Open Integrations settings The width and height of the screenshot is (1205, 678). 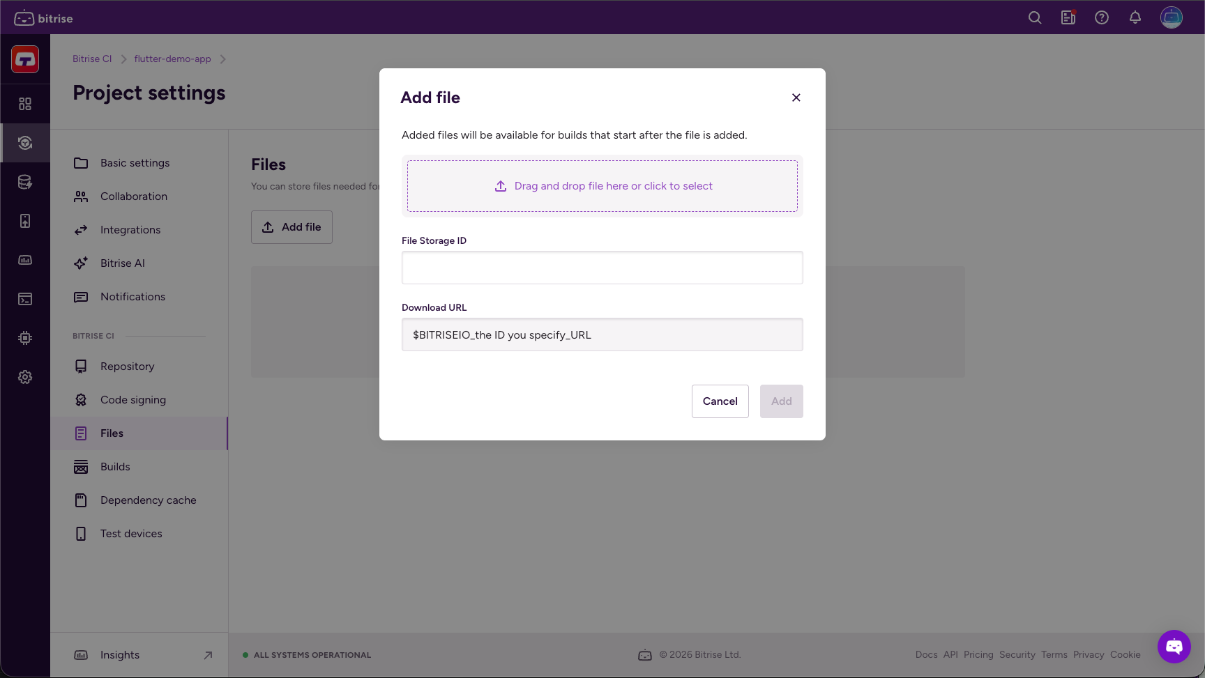click(139, 230)
